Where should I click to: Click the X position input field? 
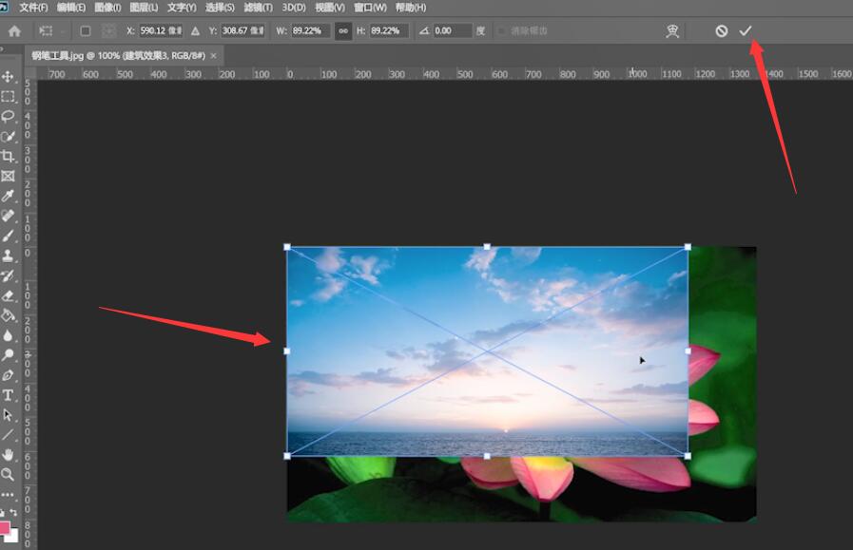[161, 31]
